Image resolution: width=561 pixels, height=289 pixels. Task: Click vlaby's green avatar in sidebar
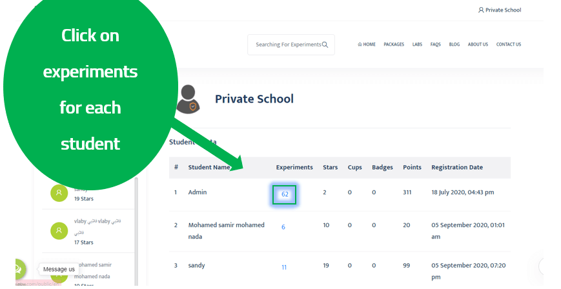[59, 230]
